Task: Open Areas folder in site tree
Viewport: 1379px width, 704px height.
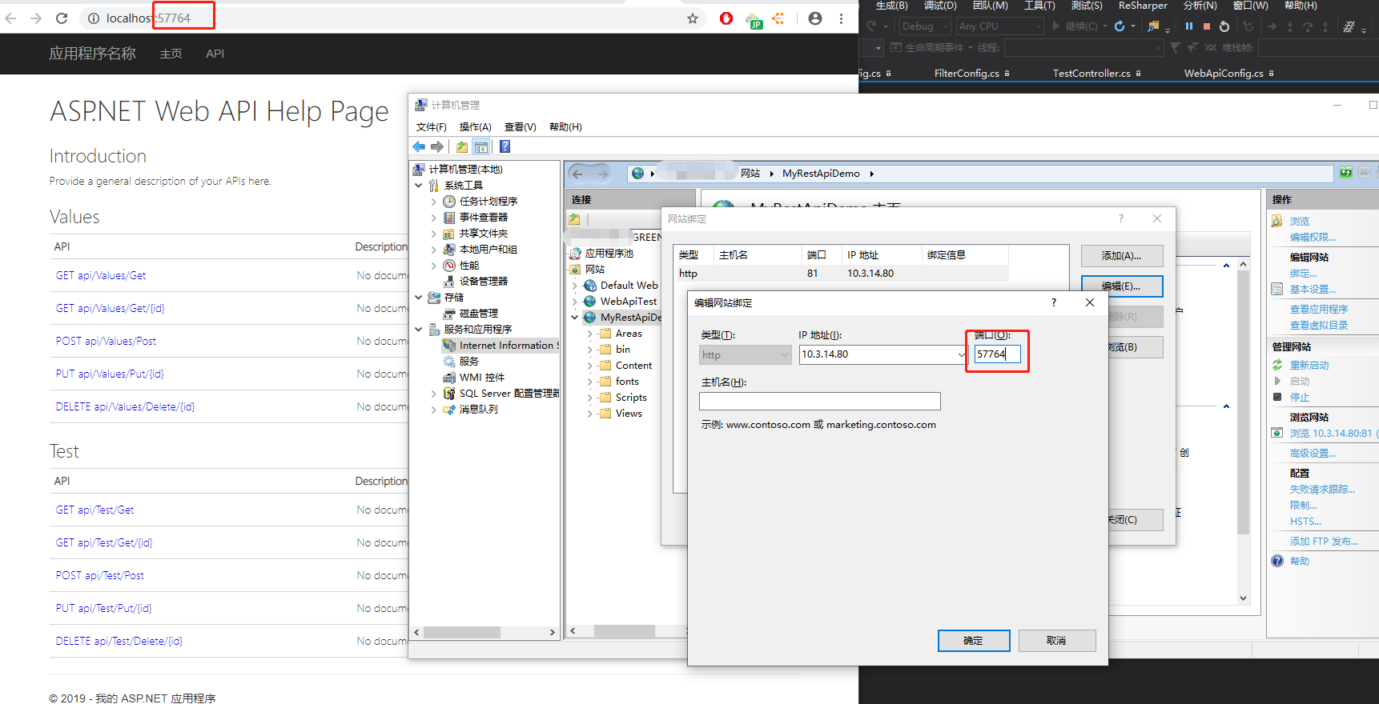Action: [629, 334]
